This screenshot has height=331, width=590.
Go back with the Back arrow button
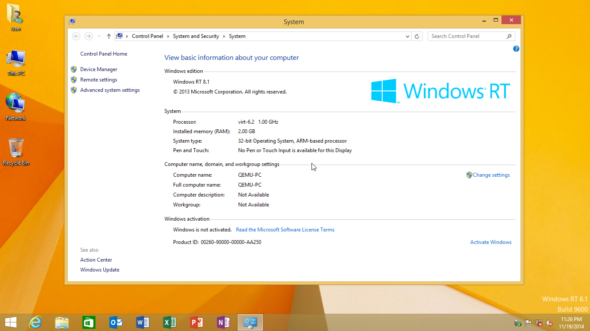click(76, 36)
